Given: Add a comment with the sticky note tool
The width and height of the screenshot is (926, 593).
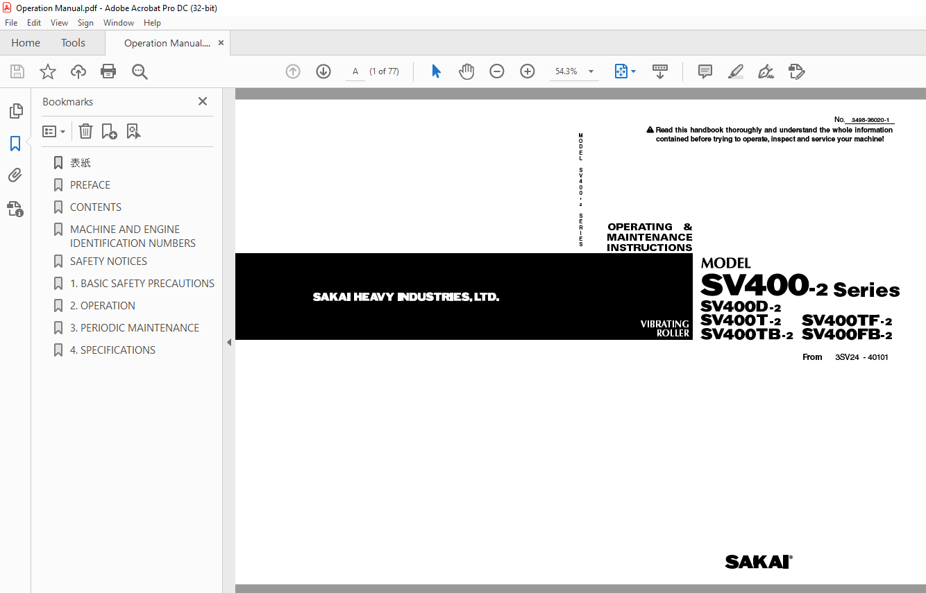Looking at the screenshot, I should click(x=705, y=71).
